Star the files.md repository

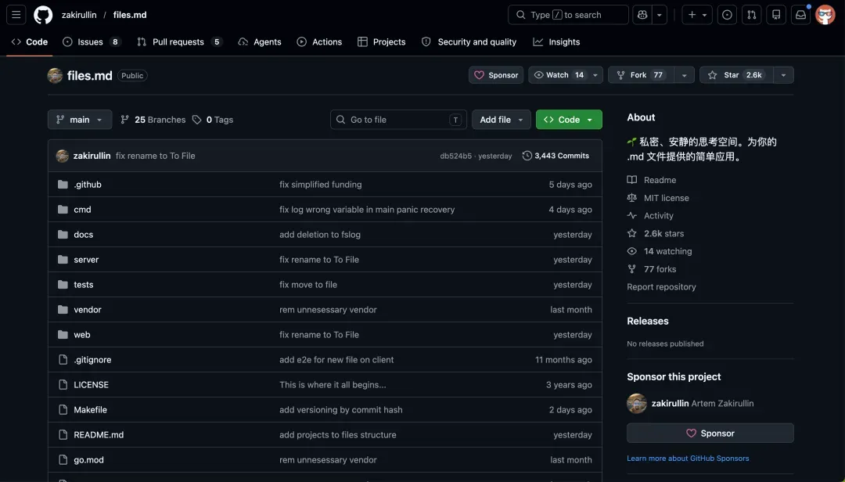point(736,75)
